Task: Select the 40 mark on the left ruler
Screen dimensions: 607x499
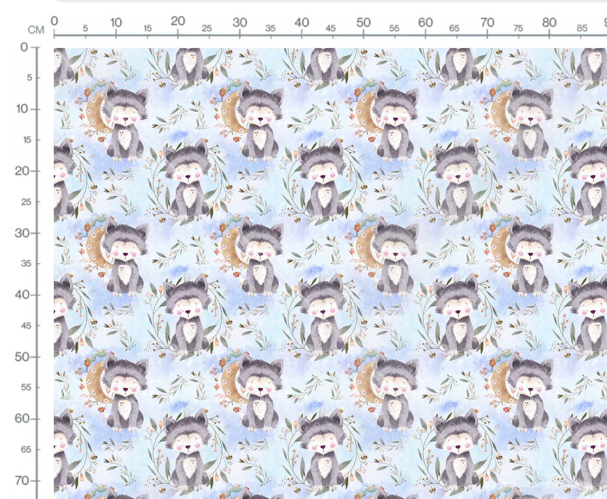Action: (x=22, y=295)
